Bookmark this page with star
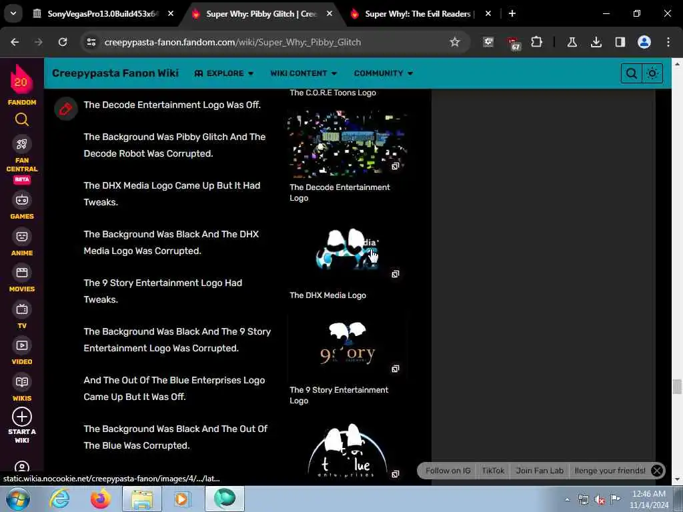The height and width of the screenshot is (512, 683). pos(455,42)
